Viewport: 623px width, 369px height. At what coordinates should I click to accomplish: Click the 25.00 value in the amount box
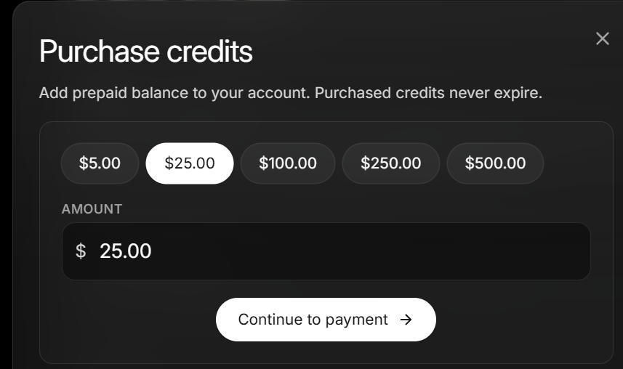(x=126, y=251)
